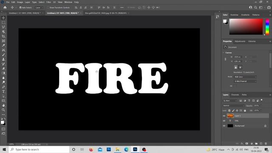This screenshot has height=153, width=272.
Task: Select the Eyedropper tool
Action: pos(3,45)
